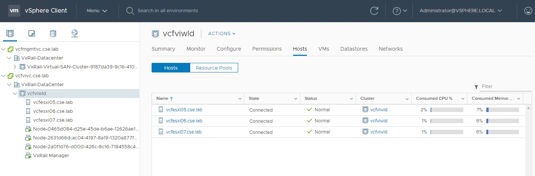The width and height of the screenshot is (535, 176).
Task: Click the refresh icon in top bar
Action: coord(374,11)
